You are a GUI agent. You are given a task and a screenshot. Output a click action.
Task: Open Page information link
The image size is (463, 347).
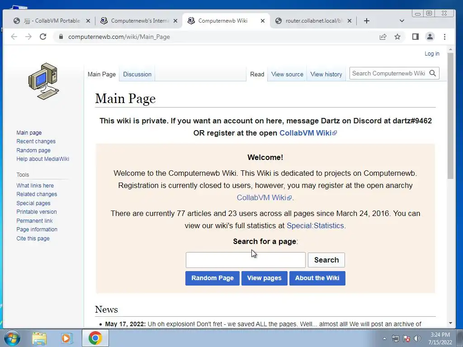coord(37,229)
